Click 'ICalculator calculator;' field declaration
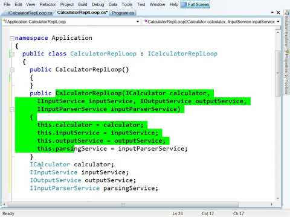The height and width of the screenshot is (217, 290). pyautogui.click(x=72, y=165)
